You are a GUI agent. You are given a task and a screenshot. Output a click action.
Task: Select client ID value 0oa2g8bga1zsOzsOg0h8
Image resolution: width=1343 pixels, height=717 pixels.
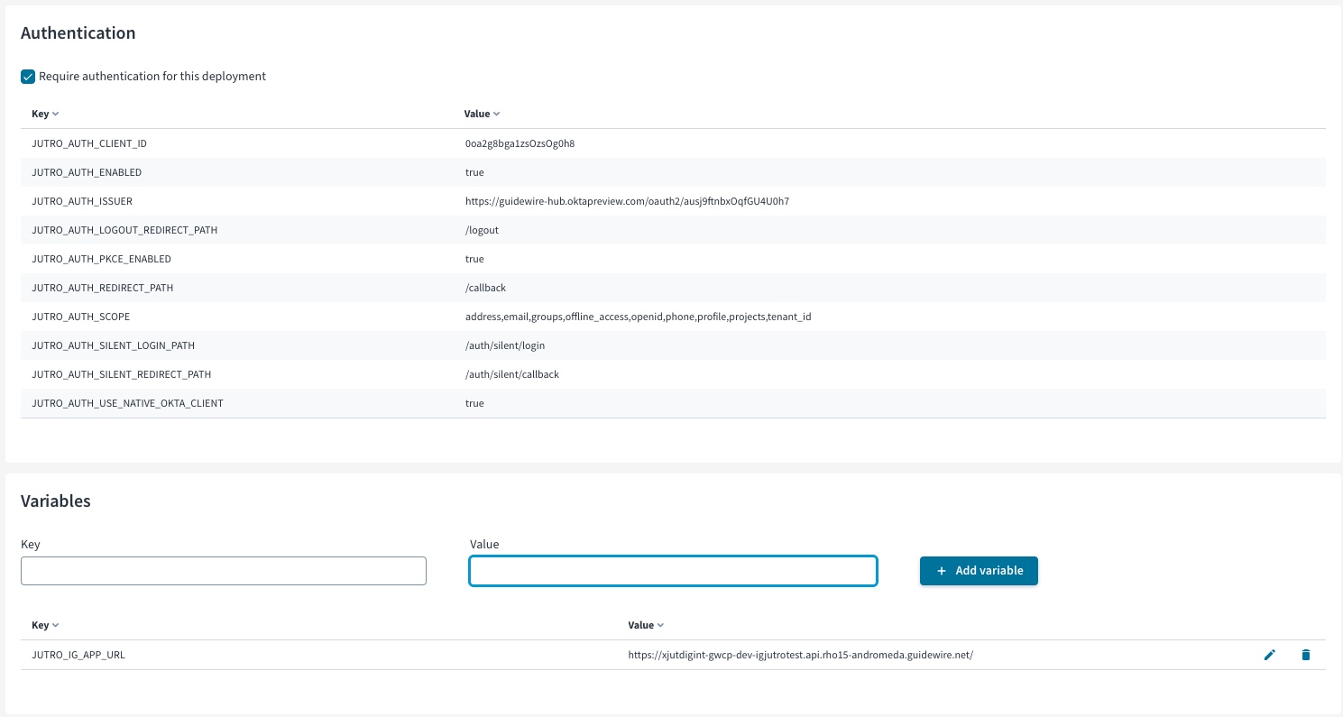tap(520, 143)
